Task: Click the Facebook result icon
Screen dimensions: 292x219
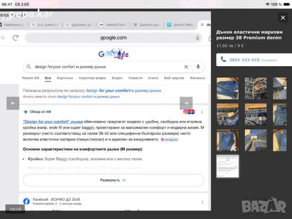Action: [x=26, y=201]
